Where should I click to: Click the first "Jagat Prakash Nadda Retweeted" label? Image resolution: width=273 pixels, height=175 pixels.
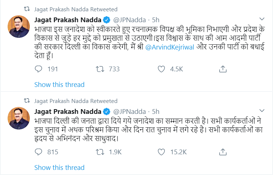tap(76, 9)
